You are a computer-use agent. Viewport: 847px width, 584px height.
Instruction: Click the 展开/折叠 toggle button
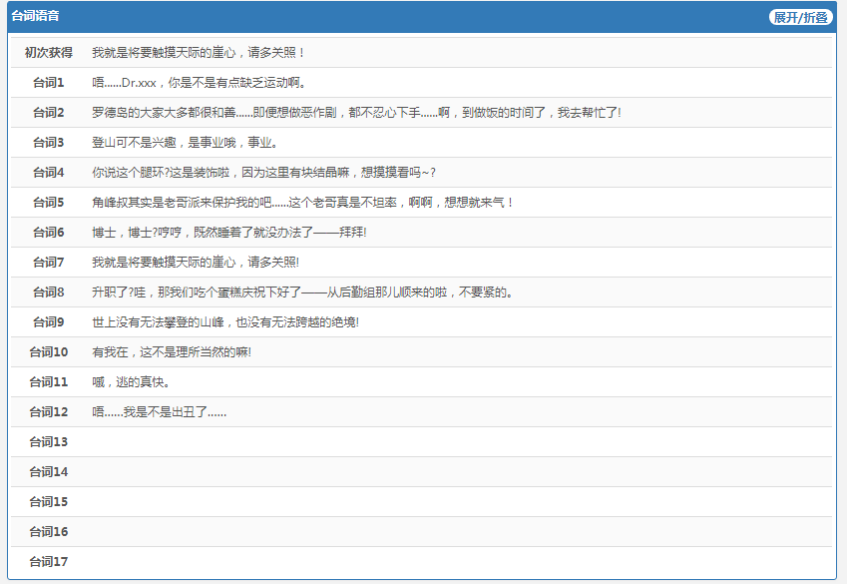[800, 17]
